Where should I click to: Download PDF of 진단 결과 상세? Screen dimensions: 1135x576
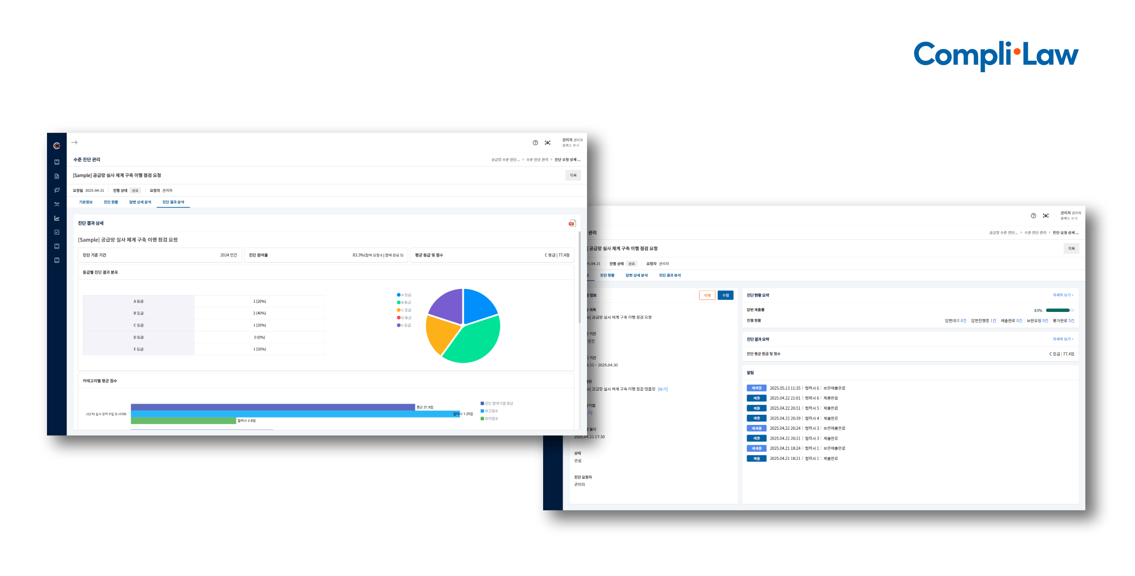click(572, 223)
